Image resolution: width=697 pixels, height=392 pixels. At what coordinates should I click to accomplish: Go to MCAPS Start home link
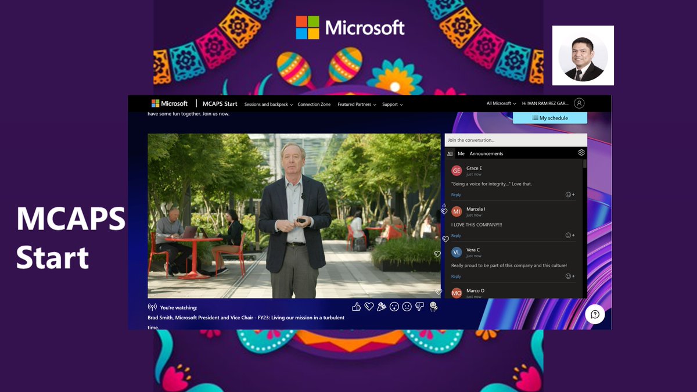[x=220, y=104]
